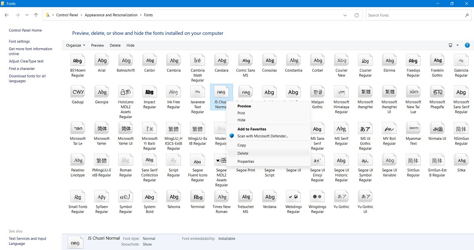Refresh the folder using the refresh icon
The image size is (474, 250).
click(x=357, y=15)
